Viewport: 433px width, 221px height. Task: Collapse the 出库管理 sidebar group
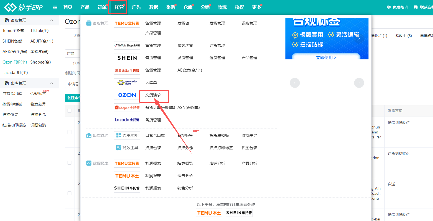(51, 83)
